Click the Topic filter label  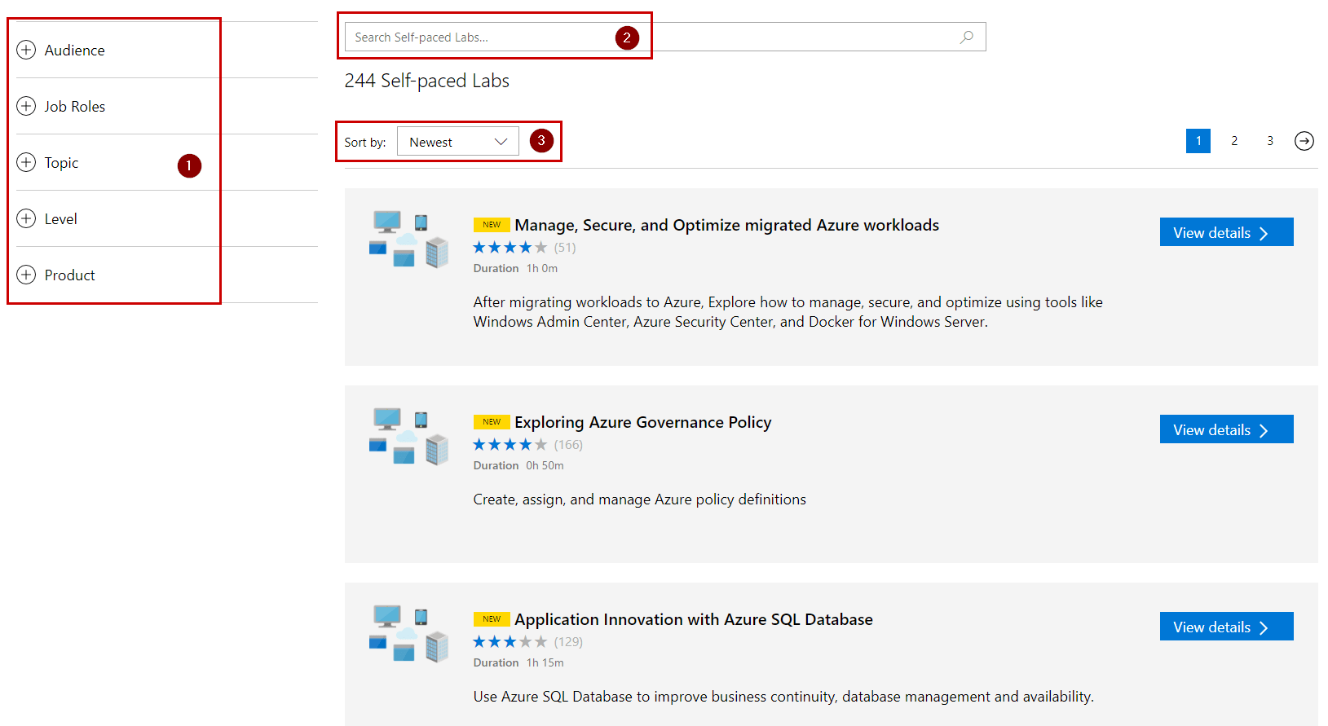[61, 163]
